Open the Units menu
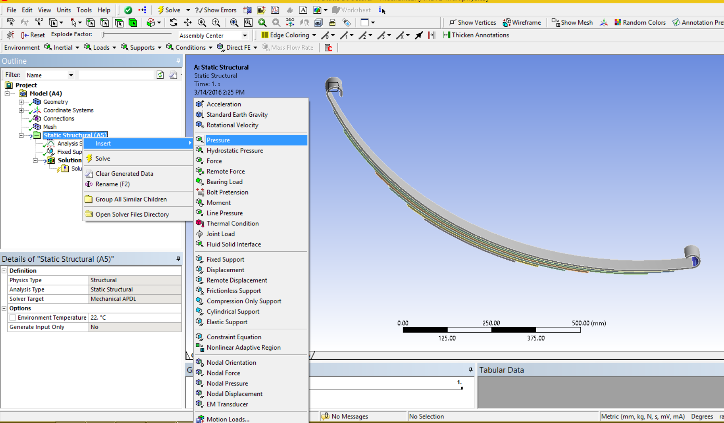724x423 pixels. coord(64,10)
